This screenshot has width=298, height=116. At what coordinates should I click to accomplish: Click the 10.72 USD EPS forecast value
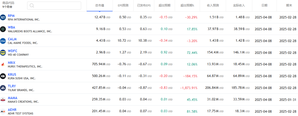(124, 41)
